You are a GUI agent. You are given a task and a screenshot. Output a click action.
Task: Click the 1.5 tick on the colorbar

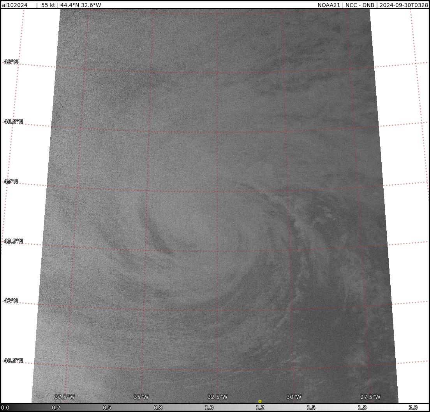[311, 408]
